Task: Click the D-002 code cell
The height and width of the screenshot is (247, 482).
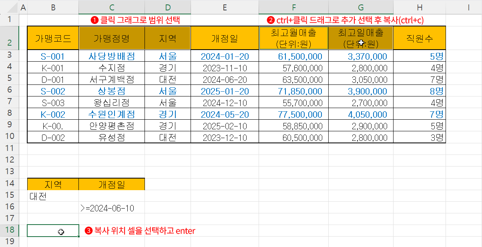Action: 53,137
